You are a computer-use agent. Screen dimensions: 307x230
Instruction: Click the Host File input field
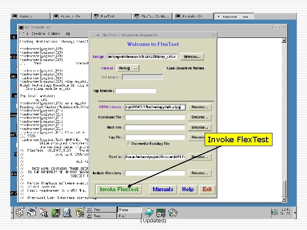tap(155, 127)
